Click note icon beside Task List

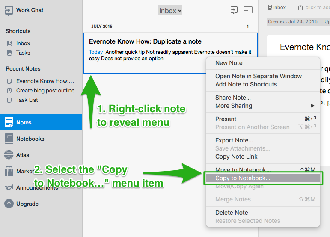[x=9, y=100]
